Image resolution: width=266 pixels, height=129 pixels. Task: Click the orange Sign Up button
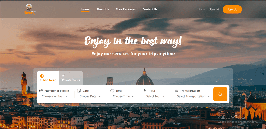coord(232,10)
